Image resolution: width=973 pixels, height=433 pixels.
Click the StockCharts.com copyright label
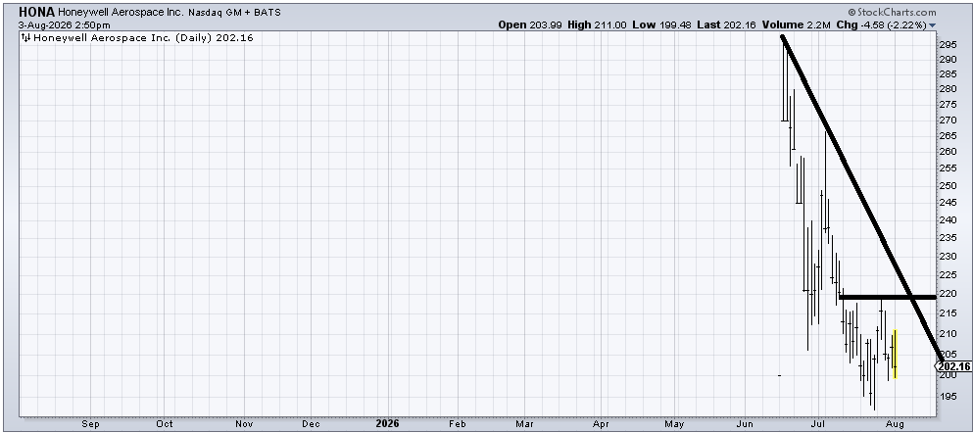pyautogui.click(x=892, y=13)
